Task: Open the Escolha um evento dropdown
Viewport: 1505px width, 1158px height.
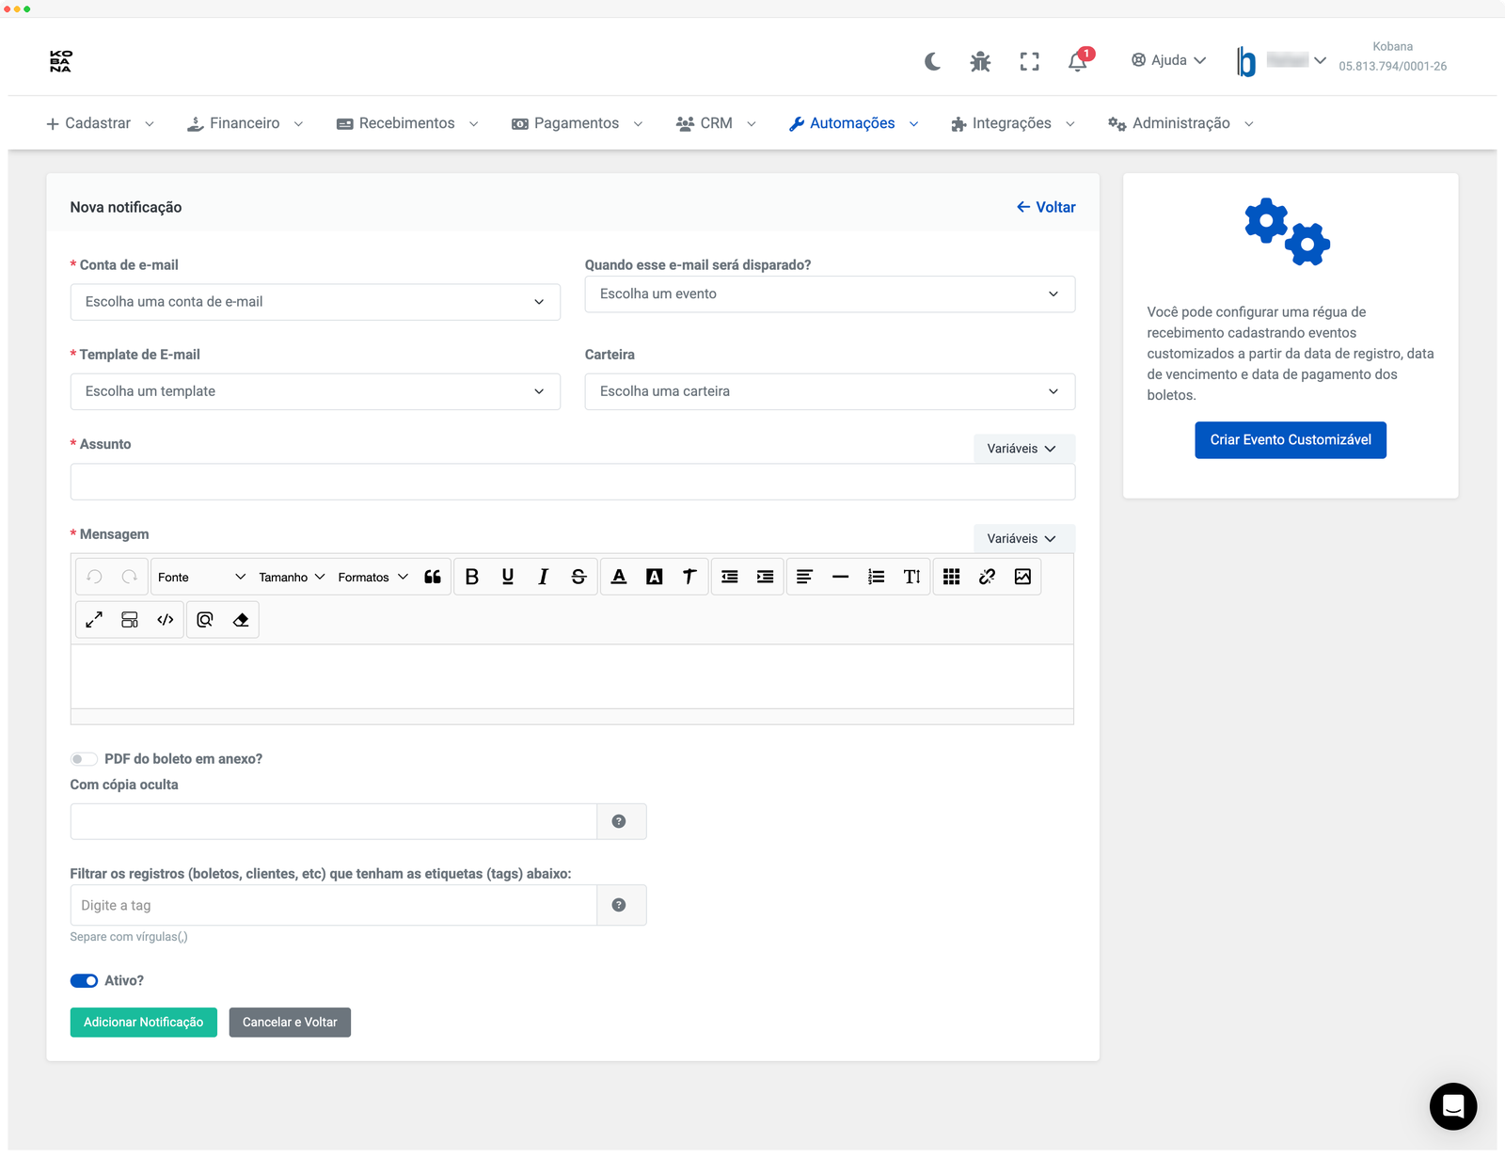Action: tap(830, 293)
